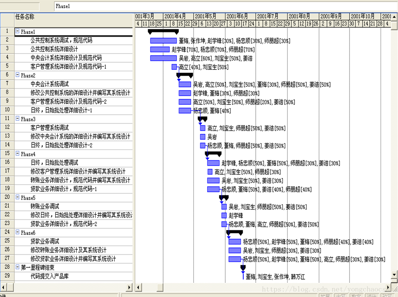Screen dimensions: 398x297
Task: Click the Phase1 summary bar in Gantt chart
Action: coord(163,31)
